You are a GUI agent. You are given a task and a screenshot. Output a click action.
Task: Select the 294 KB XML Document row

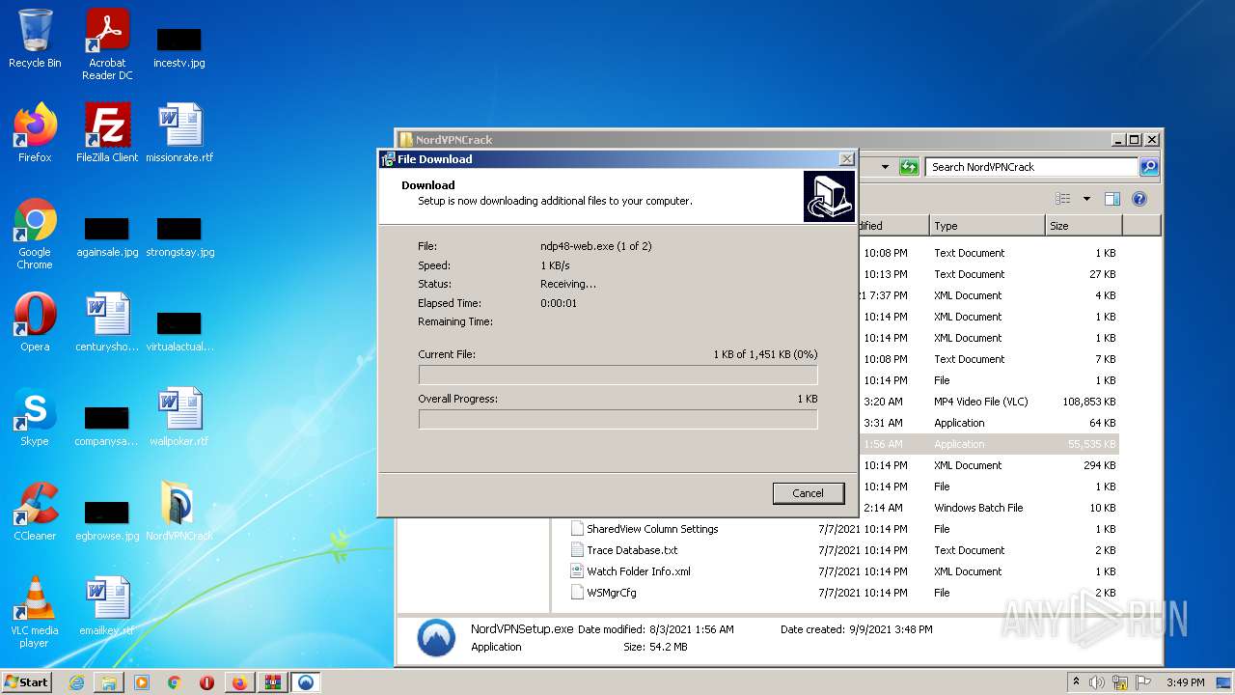[989, 465]
